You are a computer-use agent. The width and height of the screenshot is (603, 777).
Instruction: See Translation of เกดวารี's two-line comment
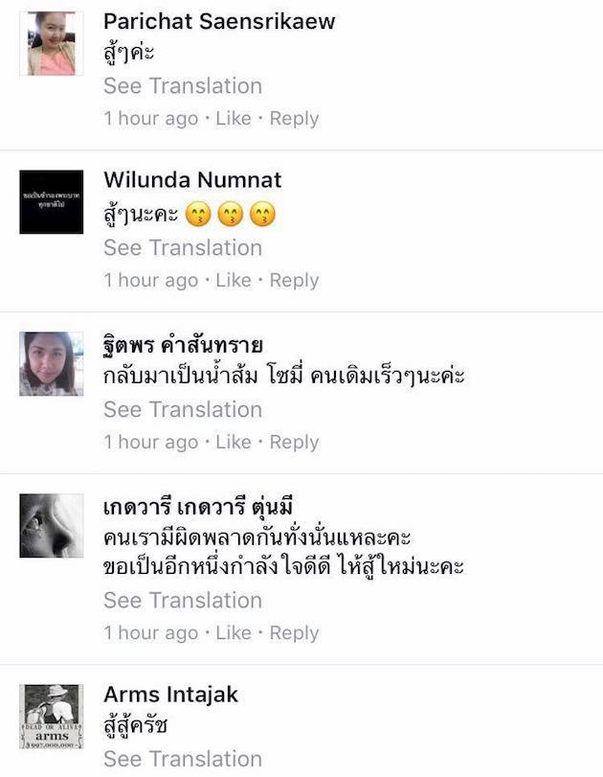pos(183,600)
